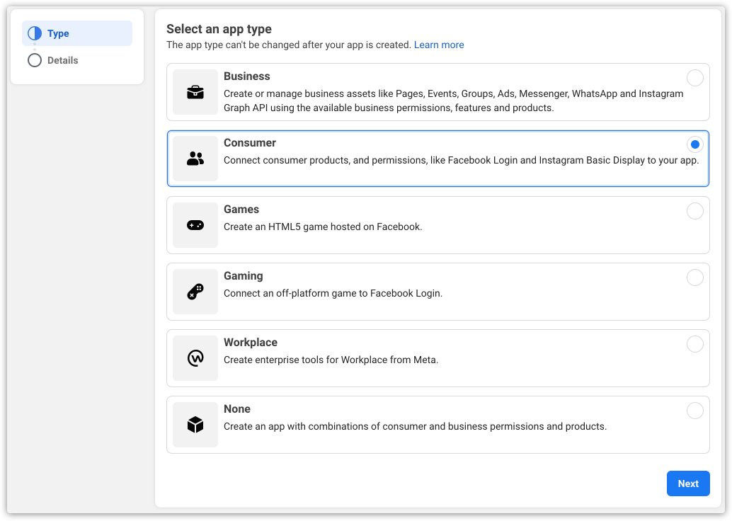Screen dimensions: 732x521
Task: Select the Business radio button
Action: click(694, 78)
